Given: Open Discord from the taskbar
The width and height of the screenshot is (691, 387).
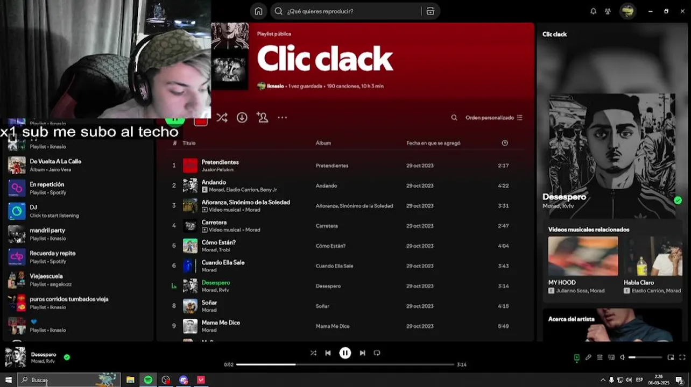Looking at the screenshot, I should pos(184,380).
